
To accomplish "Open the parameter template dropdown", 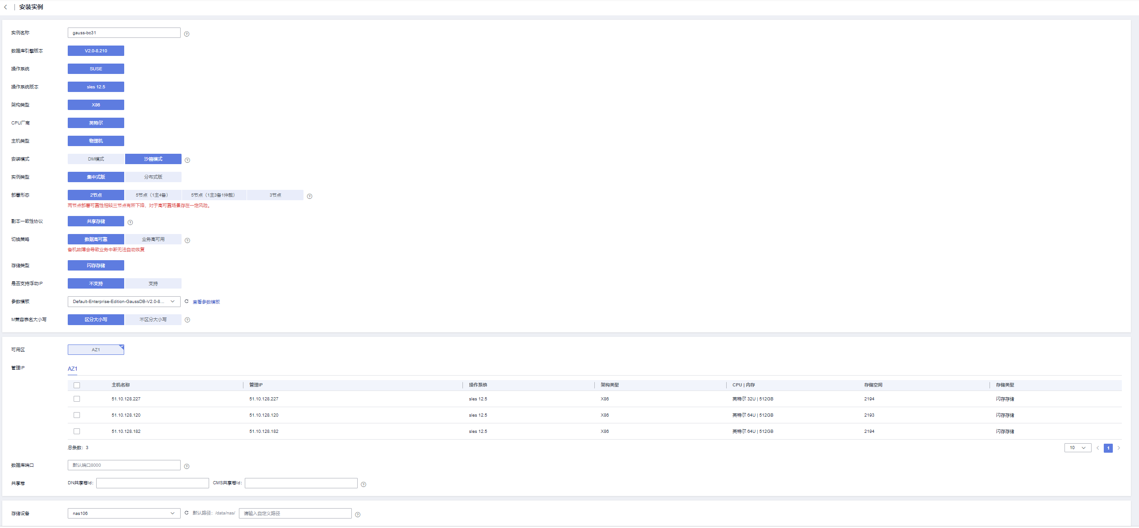I will click(124, 302).
